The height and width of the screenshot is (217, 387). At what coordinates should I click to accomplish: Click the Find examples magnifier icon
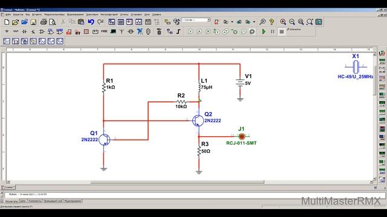[262, 22]
